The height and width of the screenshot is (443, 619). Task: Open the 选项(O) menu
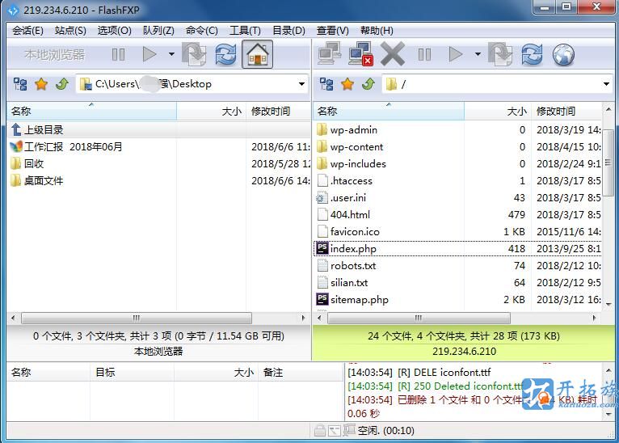[x=115, y=31]
